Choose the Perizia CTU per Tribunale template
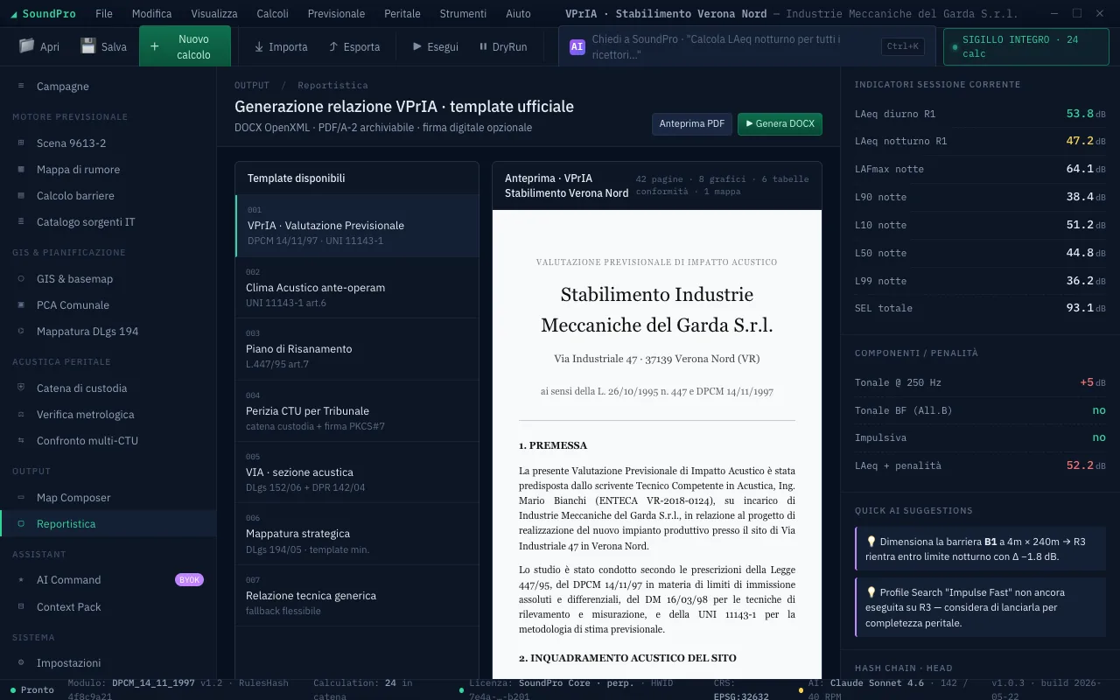The image size is (1120, 700). point(357,410)
